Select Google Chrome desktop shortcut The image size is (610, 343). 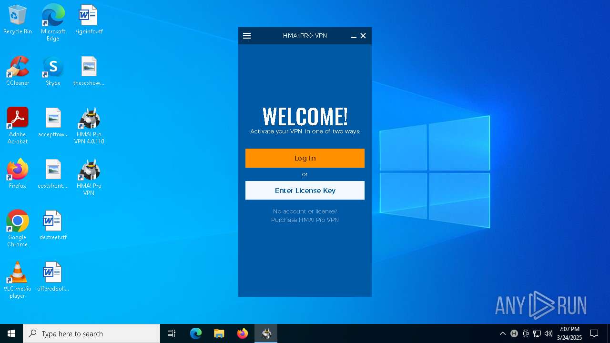(18, 229)
